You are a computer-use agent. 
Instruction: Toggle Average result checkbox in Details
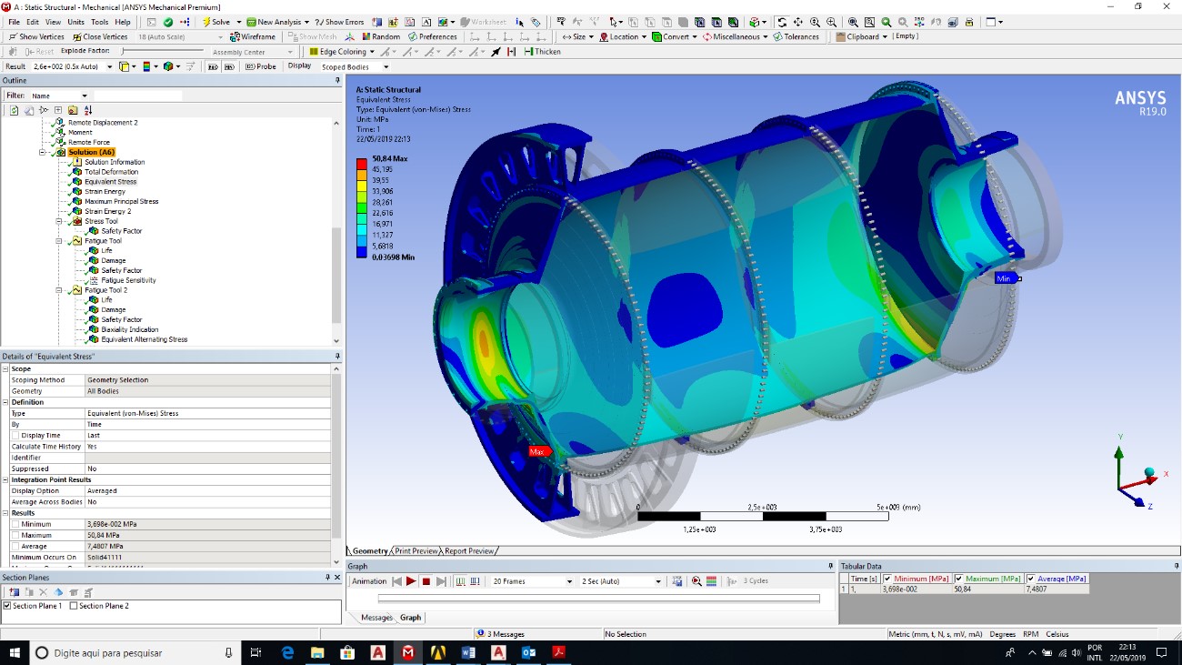point(15,546)
